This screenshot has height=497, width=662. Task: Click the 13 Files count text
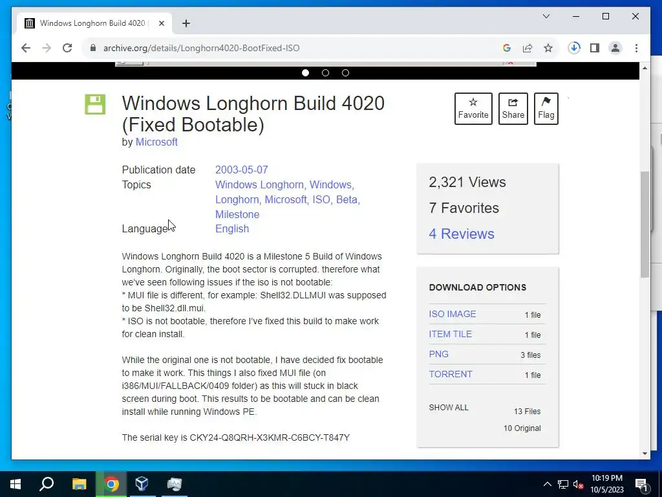(527, 411)
